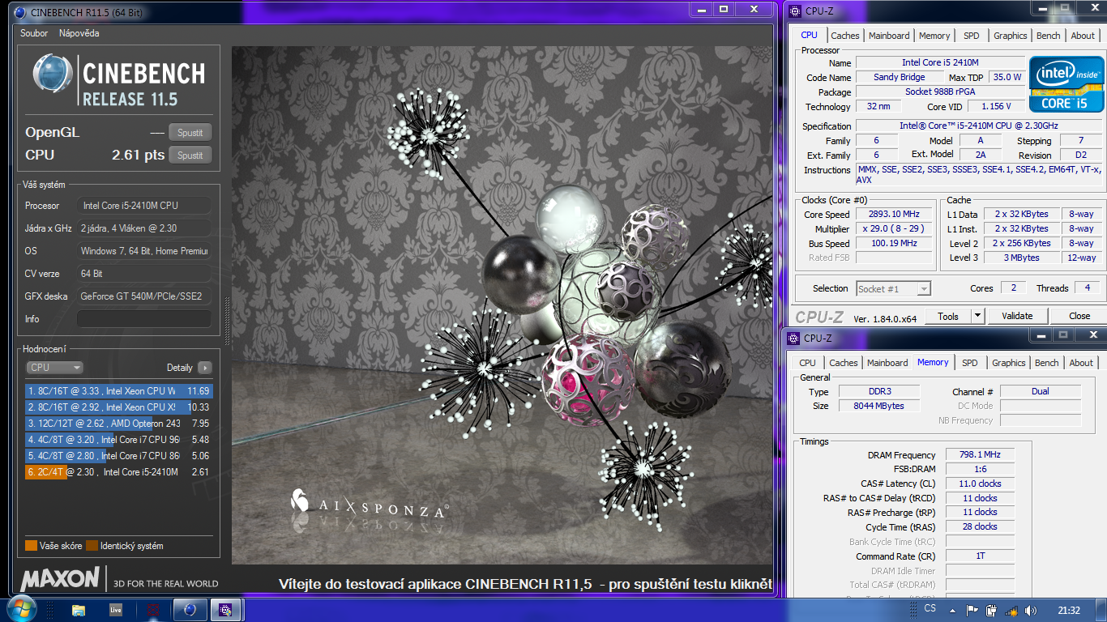
Task: Click the Validate button in CPU-Z
Action: (x=1017, y=316)
